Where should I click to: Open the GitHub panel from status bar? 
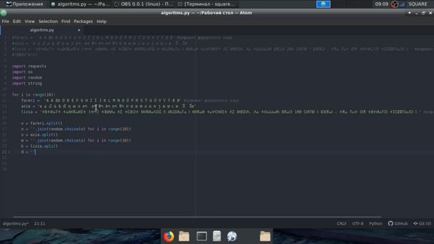pyautogui.click(x=398, y=224)
